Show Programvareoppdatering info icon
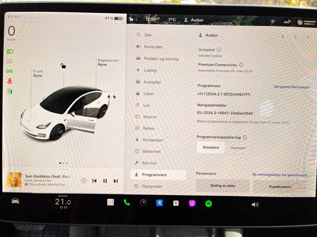 click(x=245, y=137)
